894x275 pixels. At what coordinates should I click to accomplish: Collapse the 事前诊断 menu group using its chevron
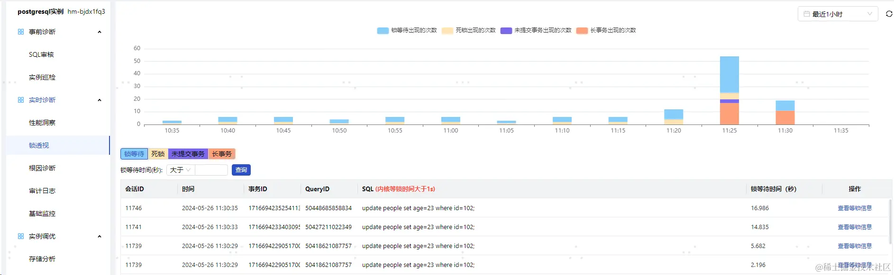tap(100, 32)
